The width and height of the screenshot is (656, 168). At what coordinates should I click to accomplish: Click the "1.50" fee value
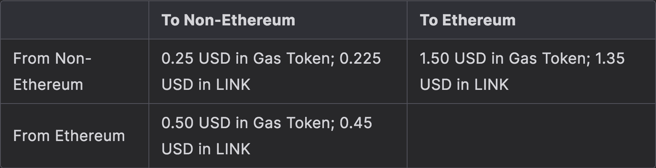click(434, 59)
